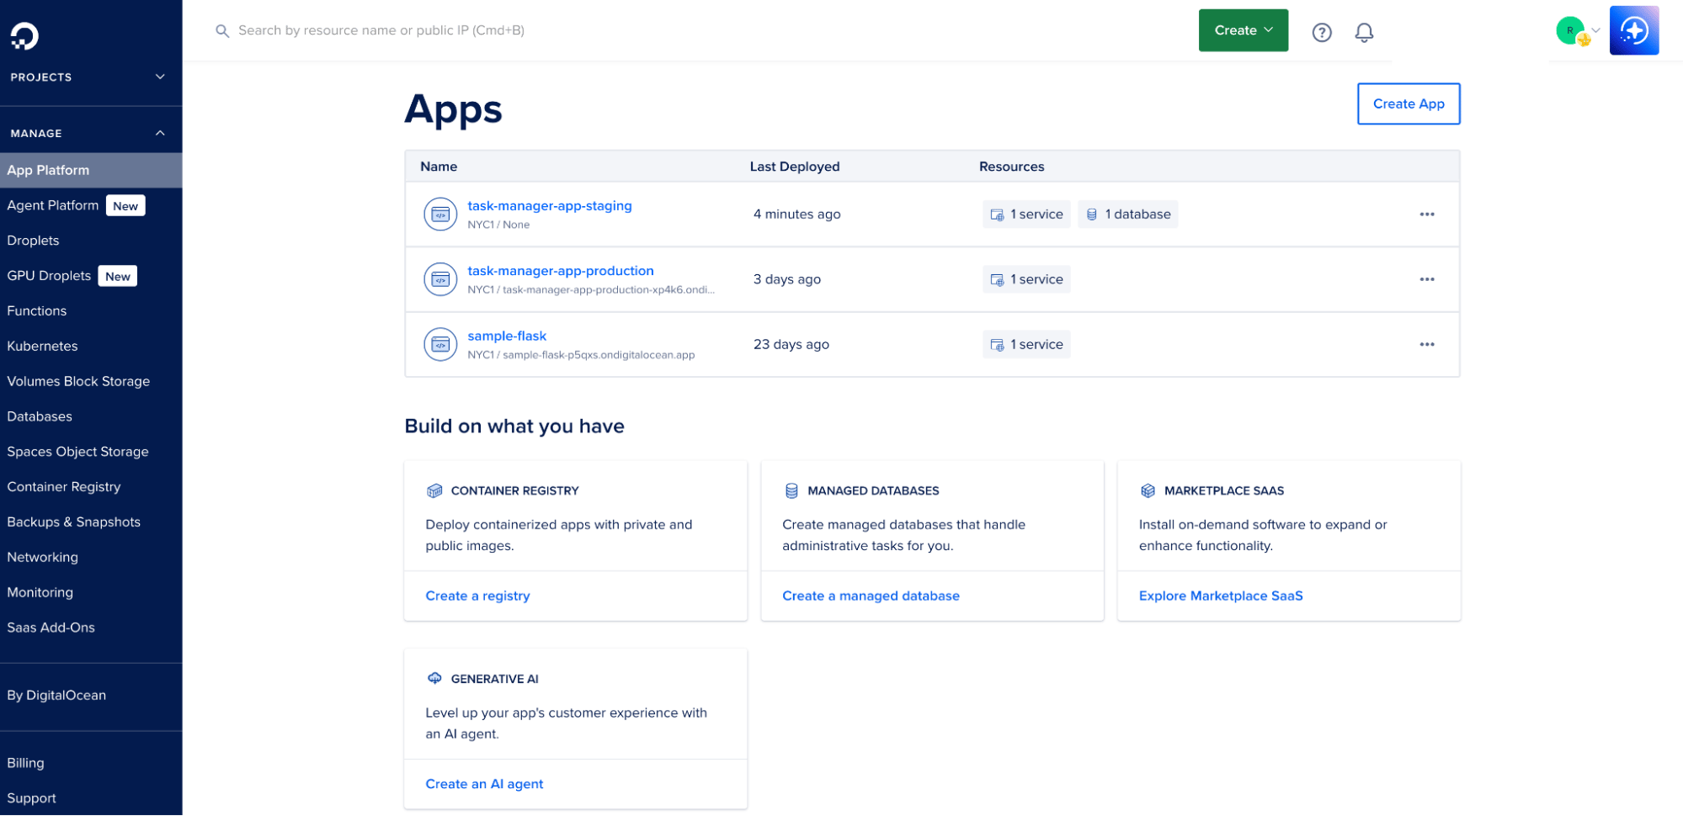Image resolution: width=1683 pixels, height=816 pixels.
Task: Click the Managed Databases card icon
Action: click(x=791, y=490)
